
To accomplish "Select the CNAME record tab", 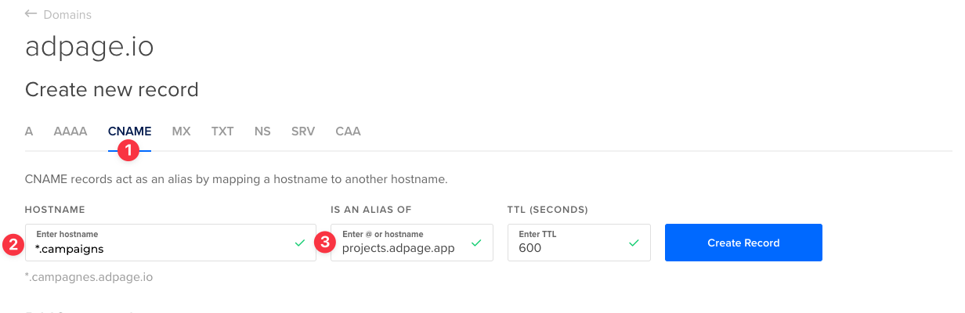I will coord(129,131).
